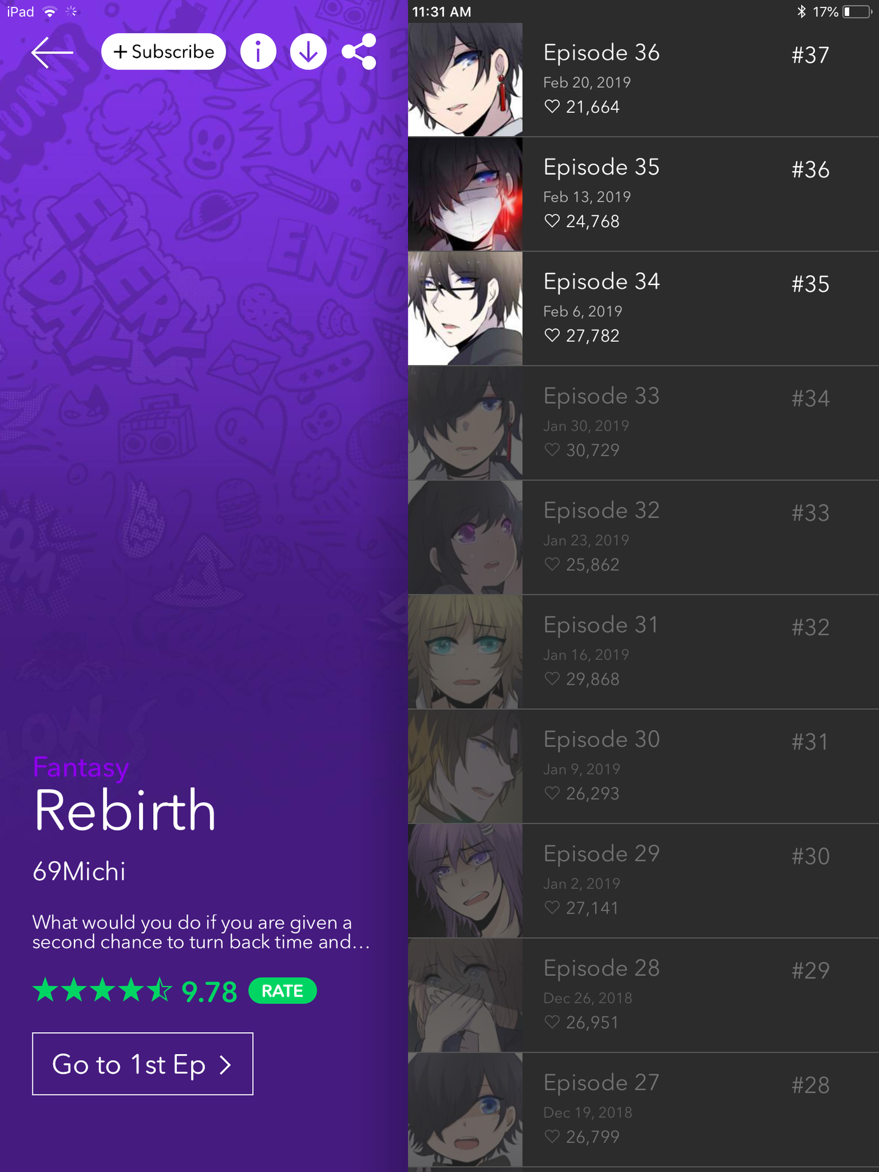Tap the chevron in Go to 1st Ep
The width and height of the screenshot is (879, 1172).
[x=226, y=1065]
